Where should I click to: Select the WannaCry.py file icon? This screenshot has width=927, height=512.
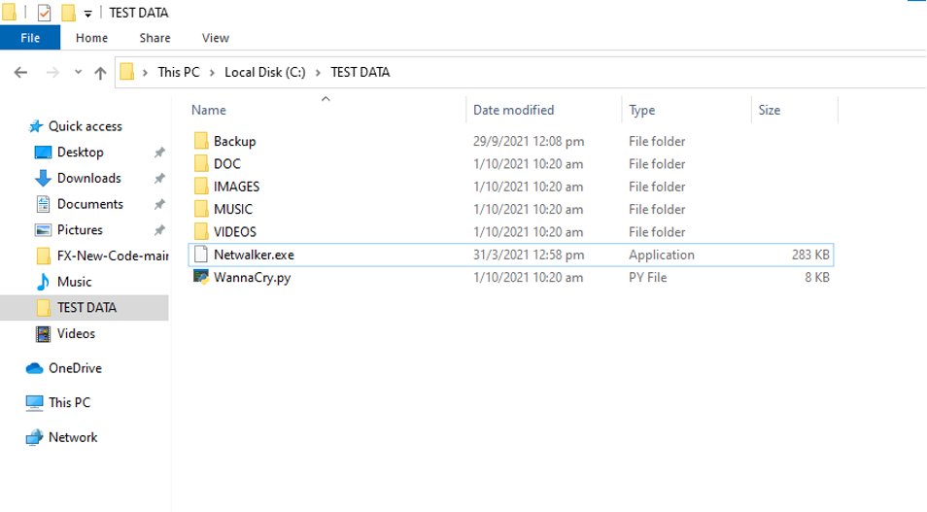tap(201, 277)
